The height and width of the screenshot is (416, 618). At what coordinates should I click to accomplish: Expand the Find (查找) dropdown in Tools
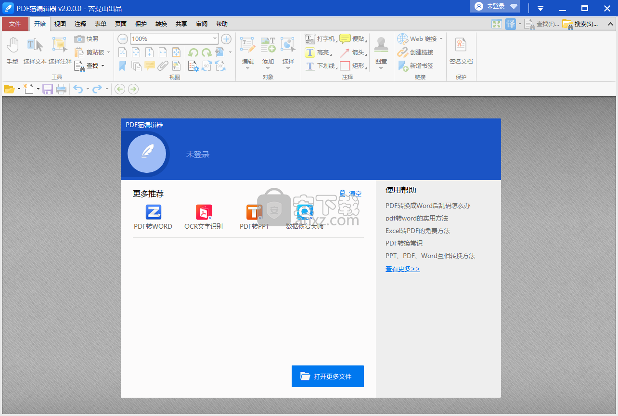(x=103, y=66)
